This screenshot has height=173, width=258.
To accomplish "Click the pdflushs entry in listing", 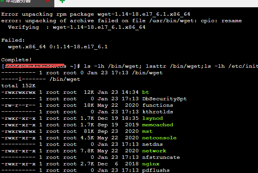I will [156, 170].
